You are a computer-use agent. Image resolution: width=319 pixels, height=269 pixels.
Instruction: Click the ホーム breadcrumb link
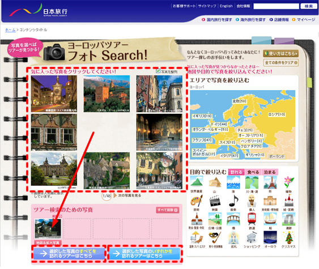[10, 30]
